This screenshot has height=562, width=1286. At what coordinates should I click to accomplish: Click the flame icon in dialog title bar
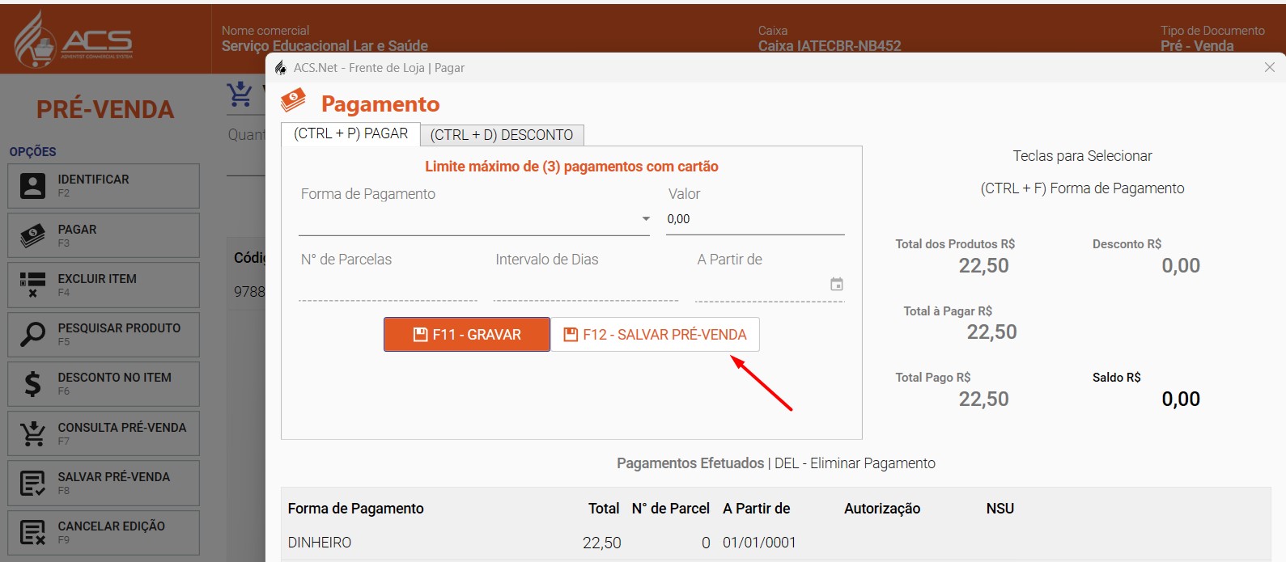click(x=280, y=68)
